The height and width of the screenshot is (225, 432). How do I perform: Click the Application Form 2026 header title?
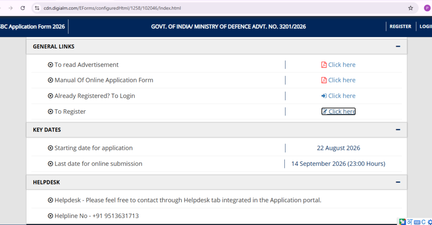coord(32,27)
